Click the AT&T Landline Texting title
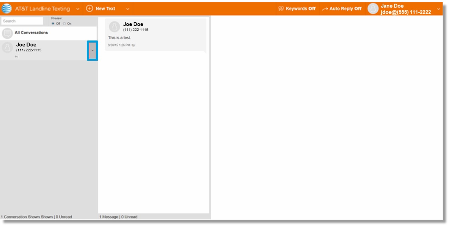This screenshot has height=226, width=449. [42, 9]
